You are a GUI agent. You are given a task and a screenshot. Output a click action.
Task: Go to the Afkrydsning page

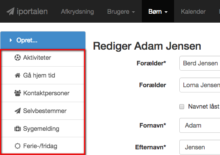(x=77, y=12)
